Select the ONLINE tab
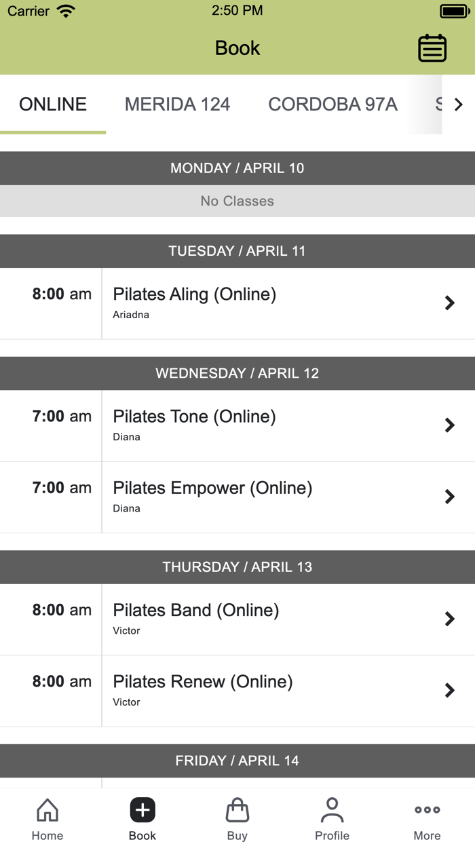The image size is (475, 844). click(x=53, y=104)
